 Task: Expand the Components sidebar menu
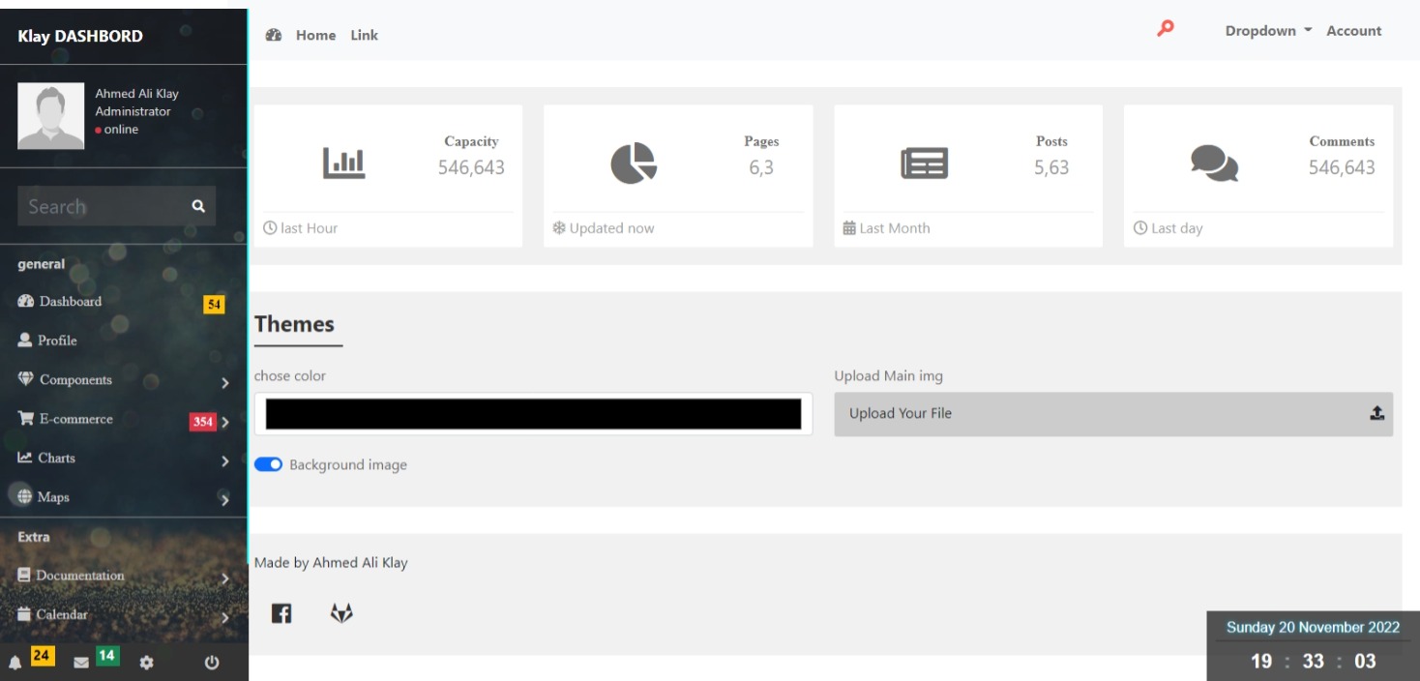pyautogui.click(x=75, y=380)
